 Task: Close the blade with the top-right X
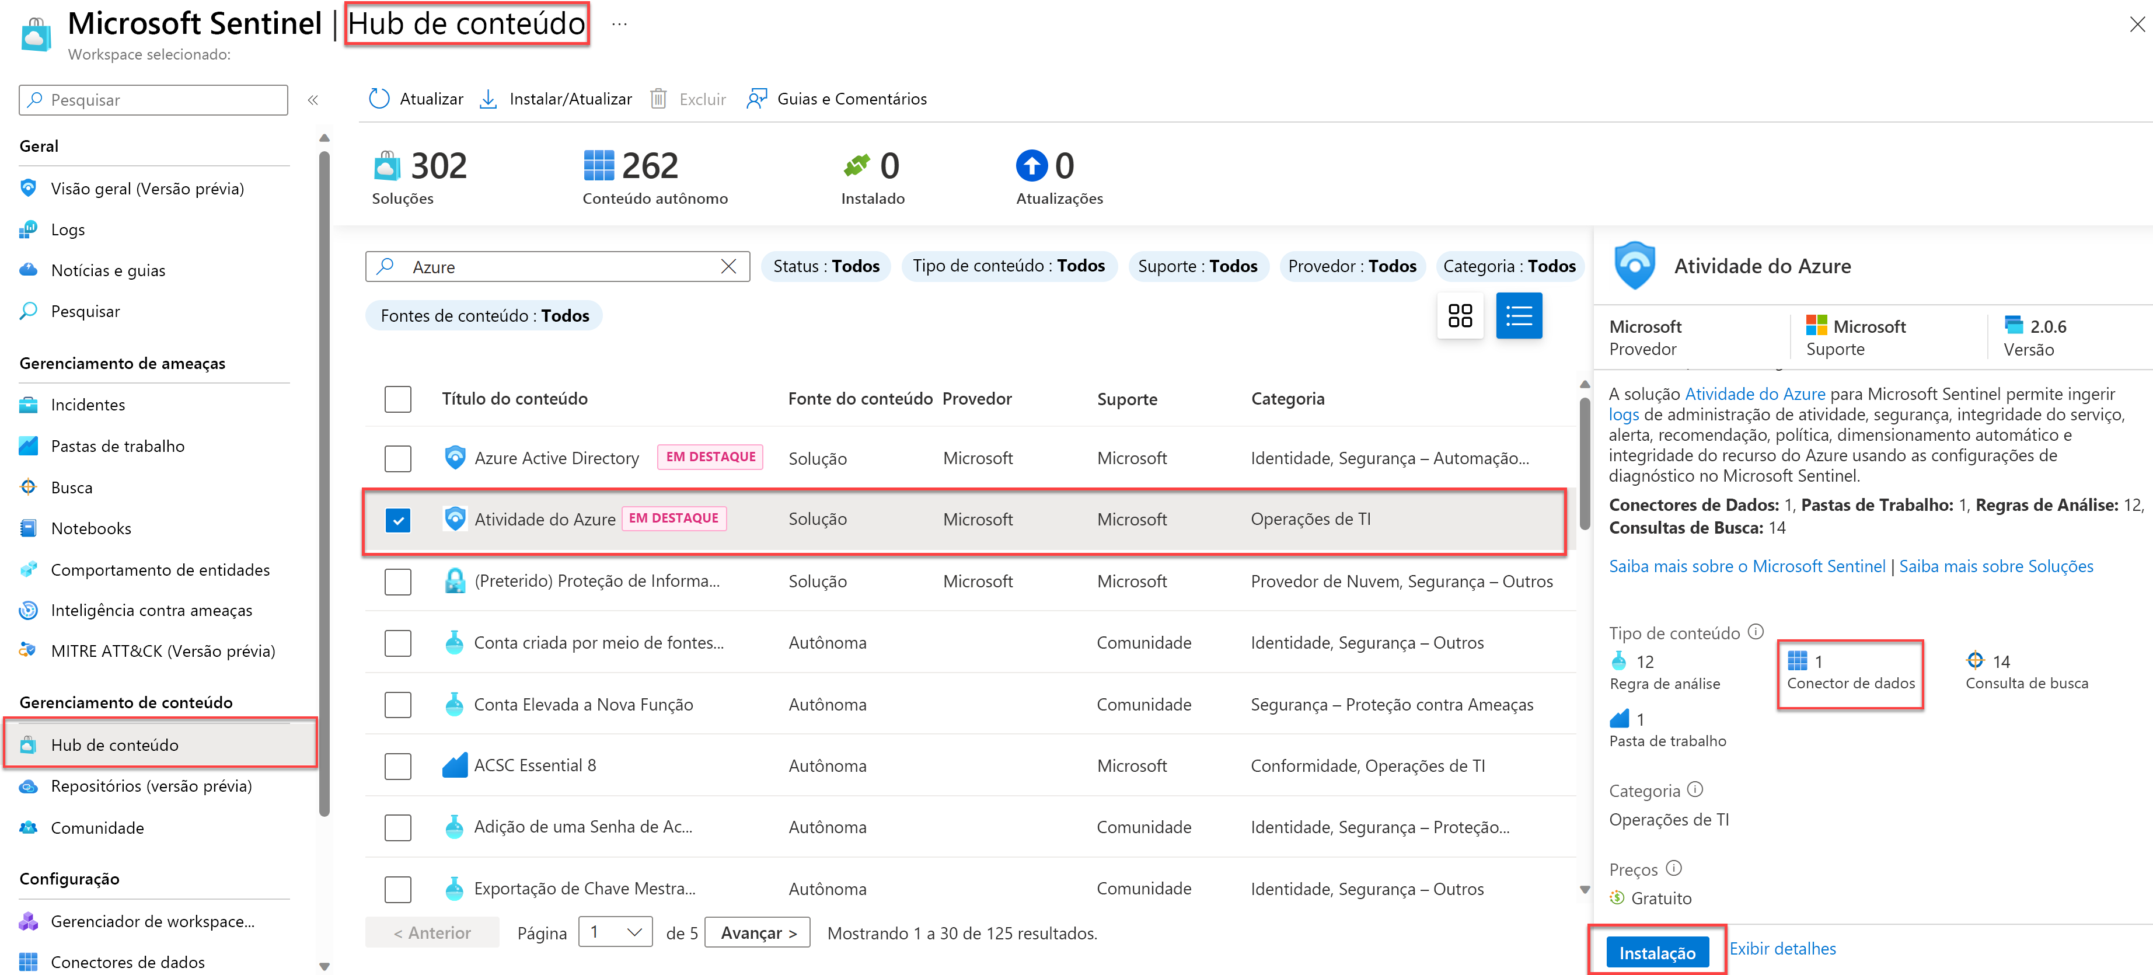pyautogui.click(x=2136, y=25)
